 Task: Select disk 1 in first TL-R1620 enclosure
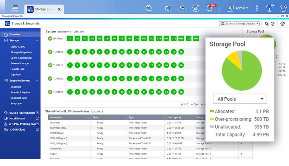tap(70, 52)
